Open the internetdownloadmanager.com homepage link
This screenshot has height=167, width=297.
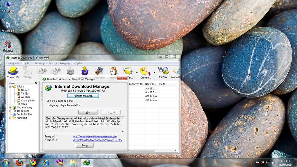pyautogui.click(x=95, y=137)
